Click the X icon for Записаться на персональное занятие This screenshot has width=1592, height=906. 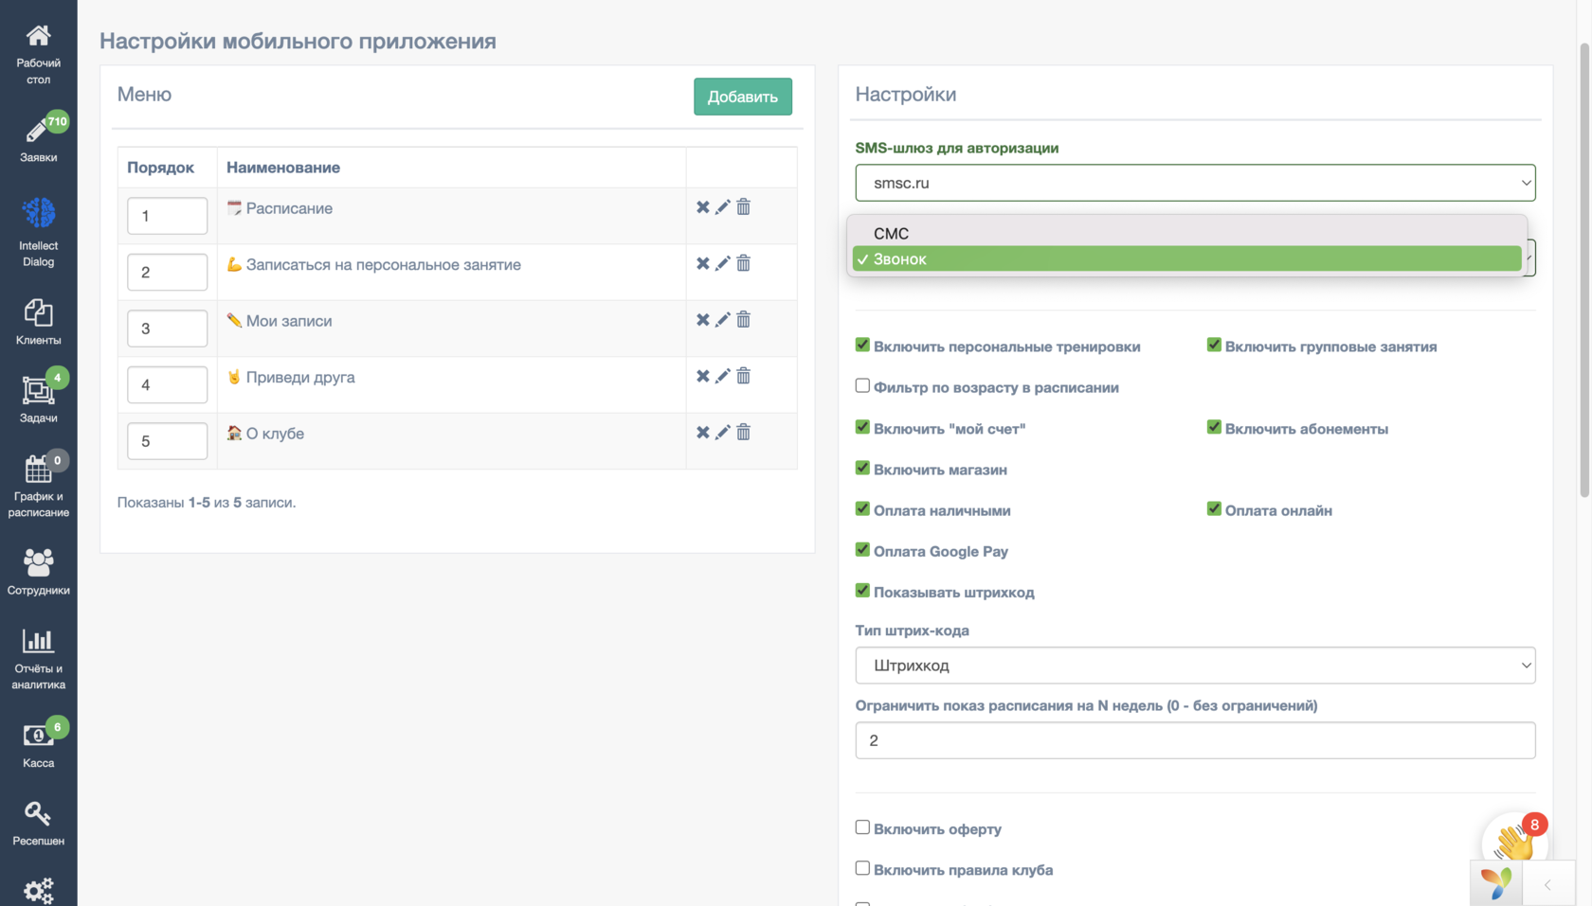tap(703, 263)
